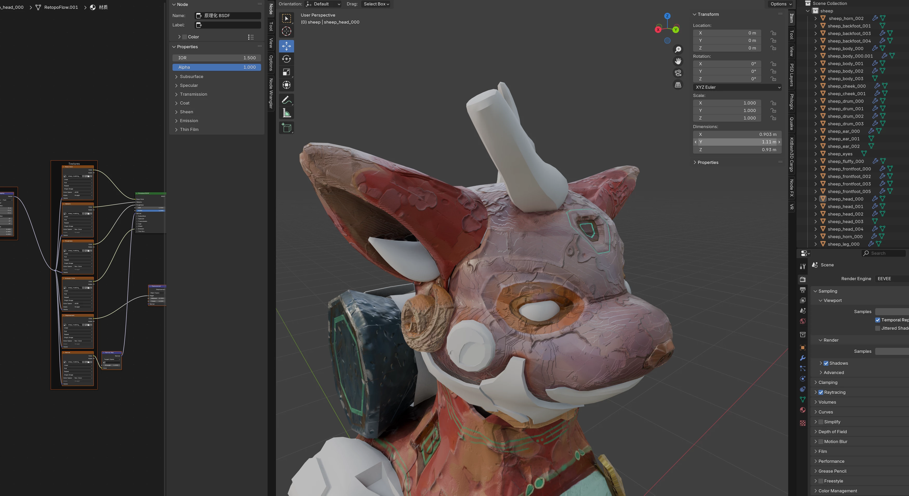Enable the Motion Blur checkbox

pyautogui.click(x=821, y=442)
